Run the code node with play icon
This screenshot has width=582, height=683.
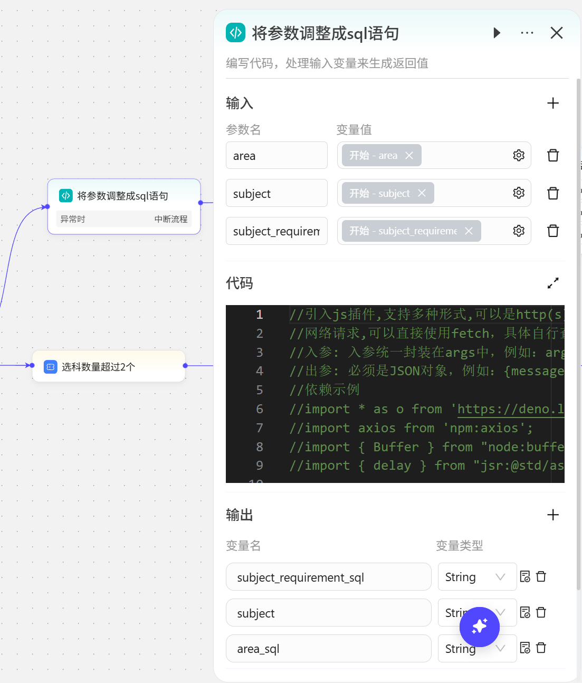(496, 33)
